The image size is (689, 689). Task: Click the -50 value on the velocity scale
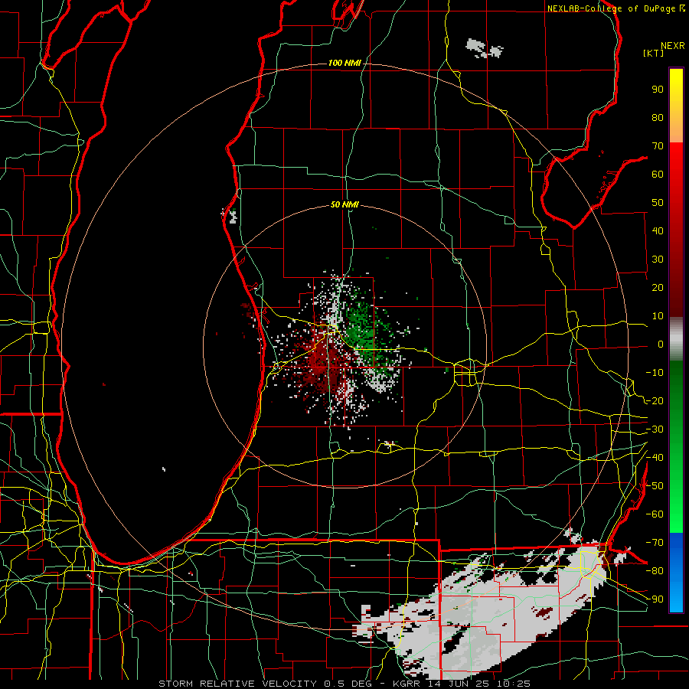(x=655, y=486)
